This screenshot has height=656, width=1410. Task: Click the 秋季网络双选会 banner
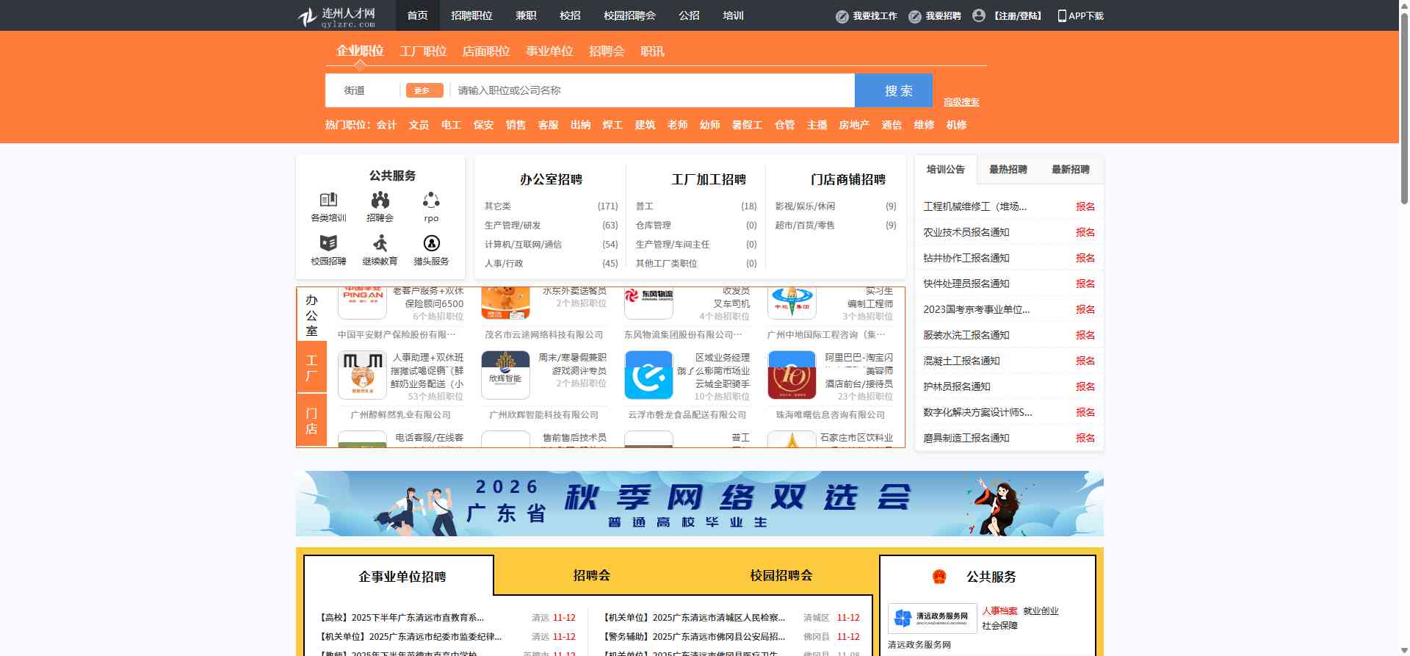699,503
